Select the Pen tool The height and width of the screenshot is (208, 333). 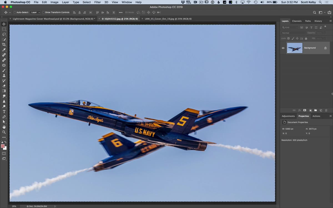tap(4, 117)
